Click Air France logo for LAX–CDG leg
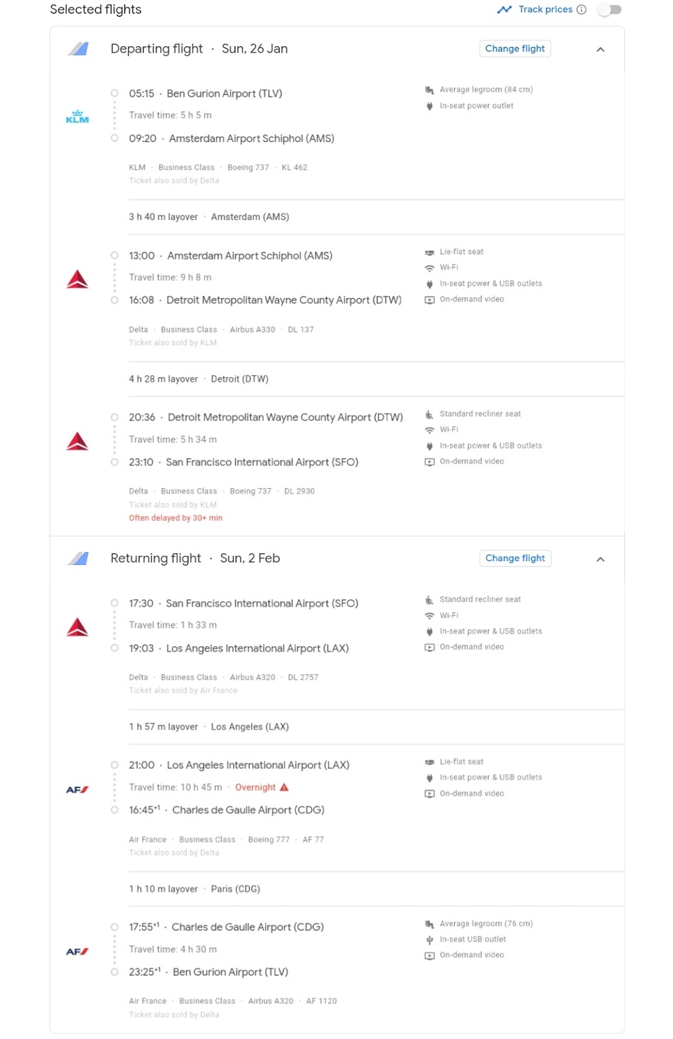The height and width of the screenshot is (1039, 673). click(x=77, y=790)
